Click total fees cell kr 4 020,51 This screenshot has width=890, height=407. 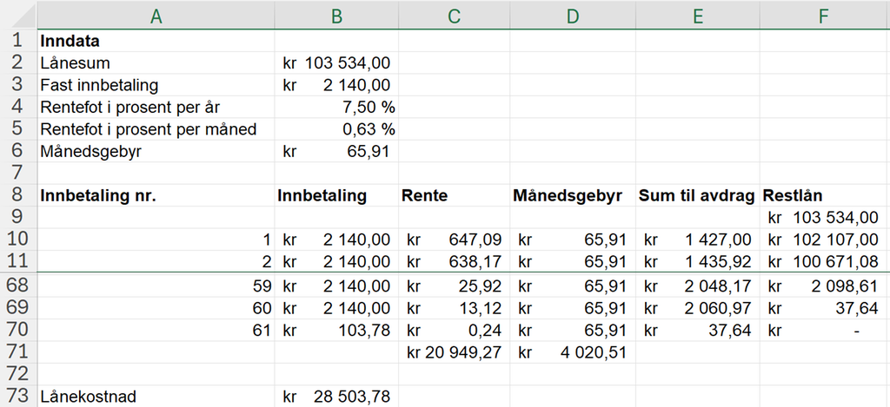pyautogui.click(x=571, y=352)
